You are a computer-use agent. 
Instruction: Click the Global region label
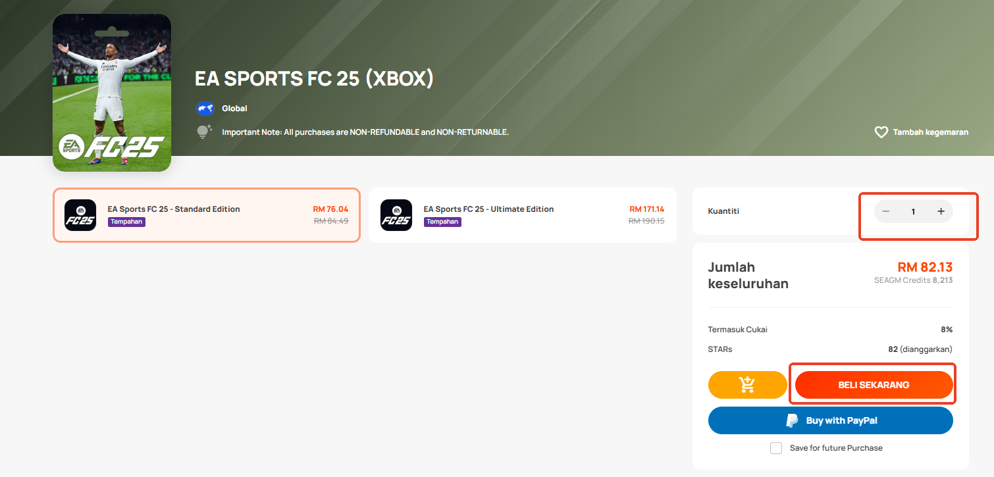coord(234,109)
